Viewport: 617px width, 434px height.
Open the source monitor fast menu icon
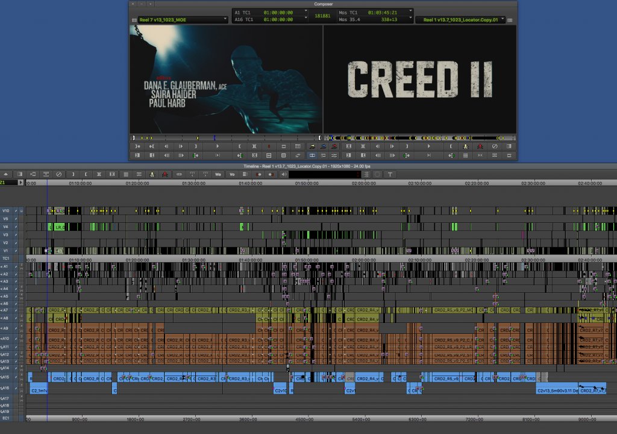click(134, 20)
